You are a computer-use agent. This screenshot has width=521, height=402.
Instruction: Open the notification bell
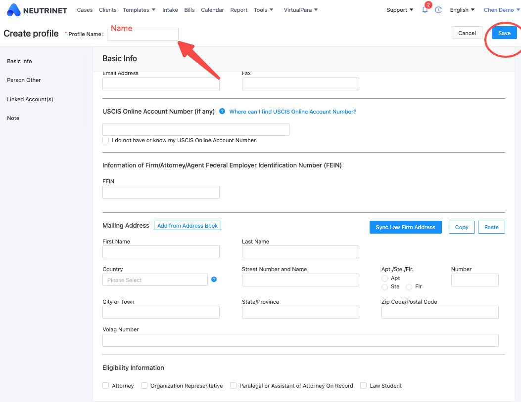pos(425,10)
